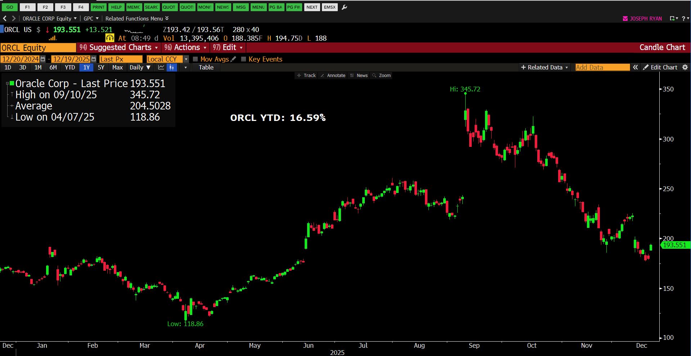
Task: Enable the Mov Avgs checkbox
Action: click(196, 59)
